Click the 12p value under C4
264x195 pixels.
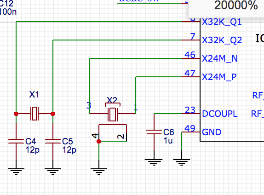(33, 150)
